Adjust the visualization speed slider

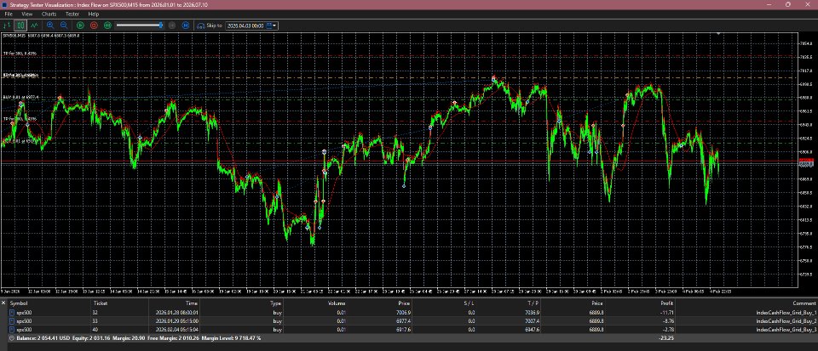coord(140,25)
